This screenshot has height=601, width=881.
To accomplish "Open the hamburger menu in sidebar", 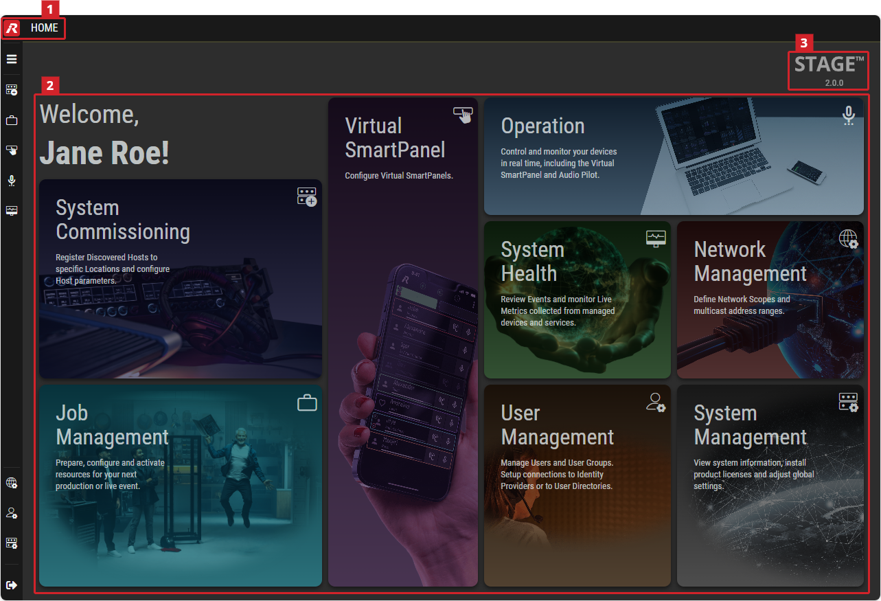I will [x=12, y=59].
